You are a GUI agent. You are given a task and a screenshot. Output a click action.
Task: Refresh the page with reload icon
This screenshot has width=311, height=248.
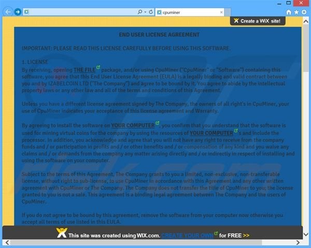click(x=151, y=12)
